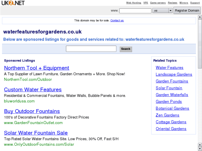
Task: Click the Search button
Action: (x=126, y=49)
